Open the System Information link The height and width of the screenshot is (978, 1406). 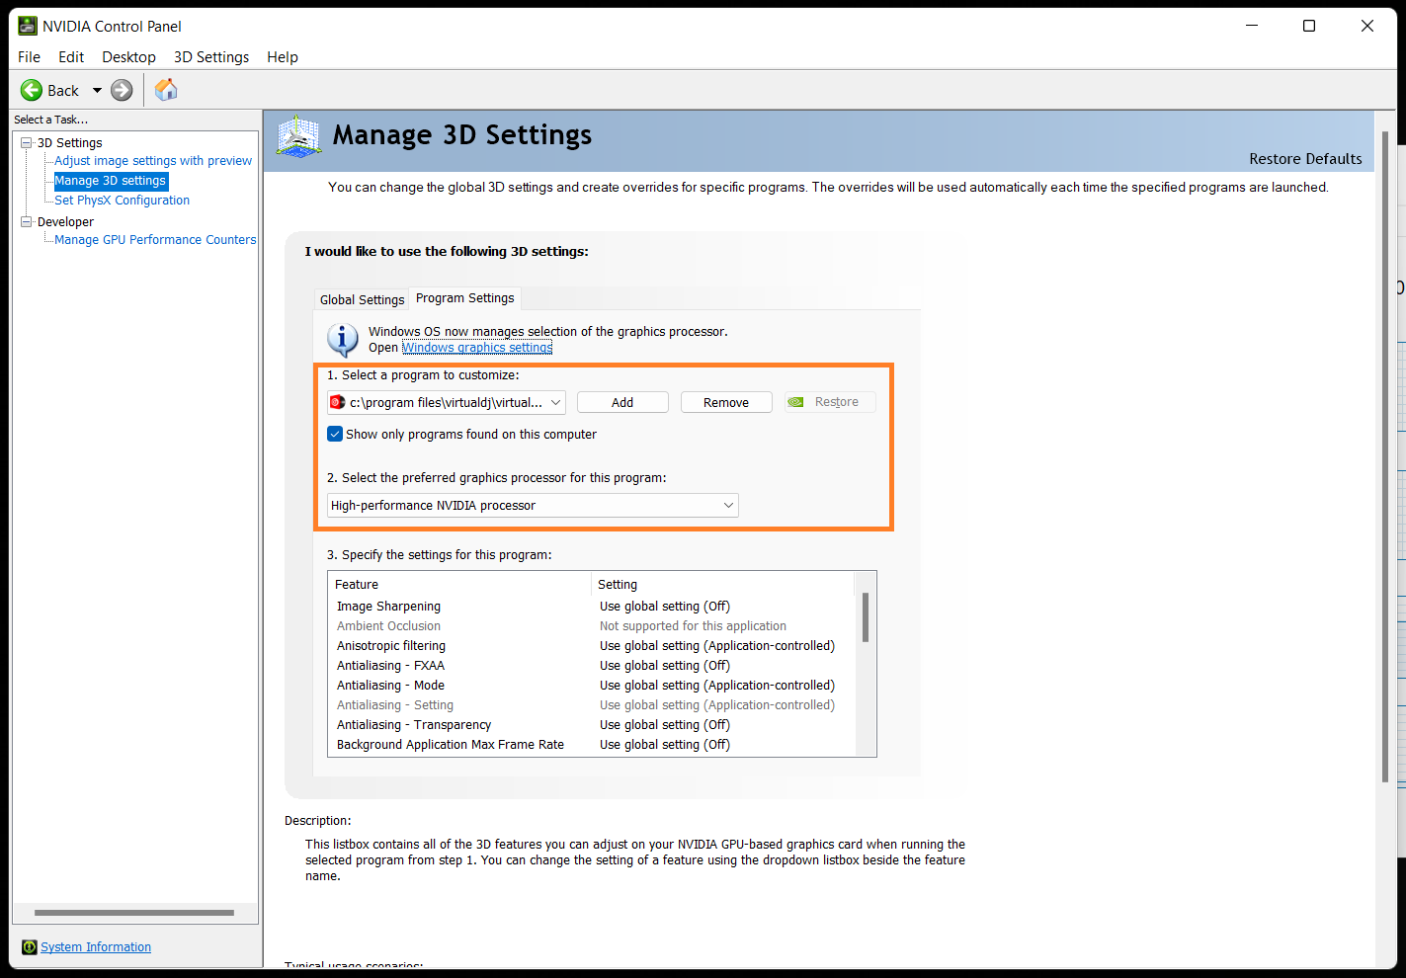(96, 947)
